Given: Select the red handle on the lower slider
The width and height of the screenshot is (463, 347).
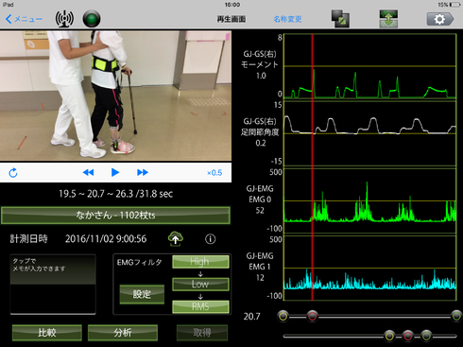Looking at the screenshot, I should tap(408, 336).
